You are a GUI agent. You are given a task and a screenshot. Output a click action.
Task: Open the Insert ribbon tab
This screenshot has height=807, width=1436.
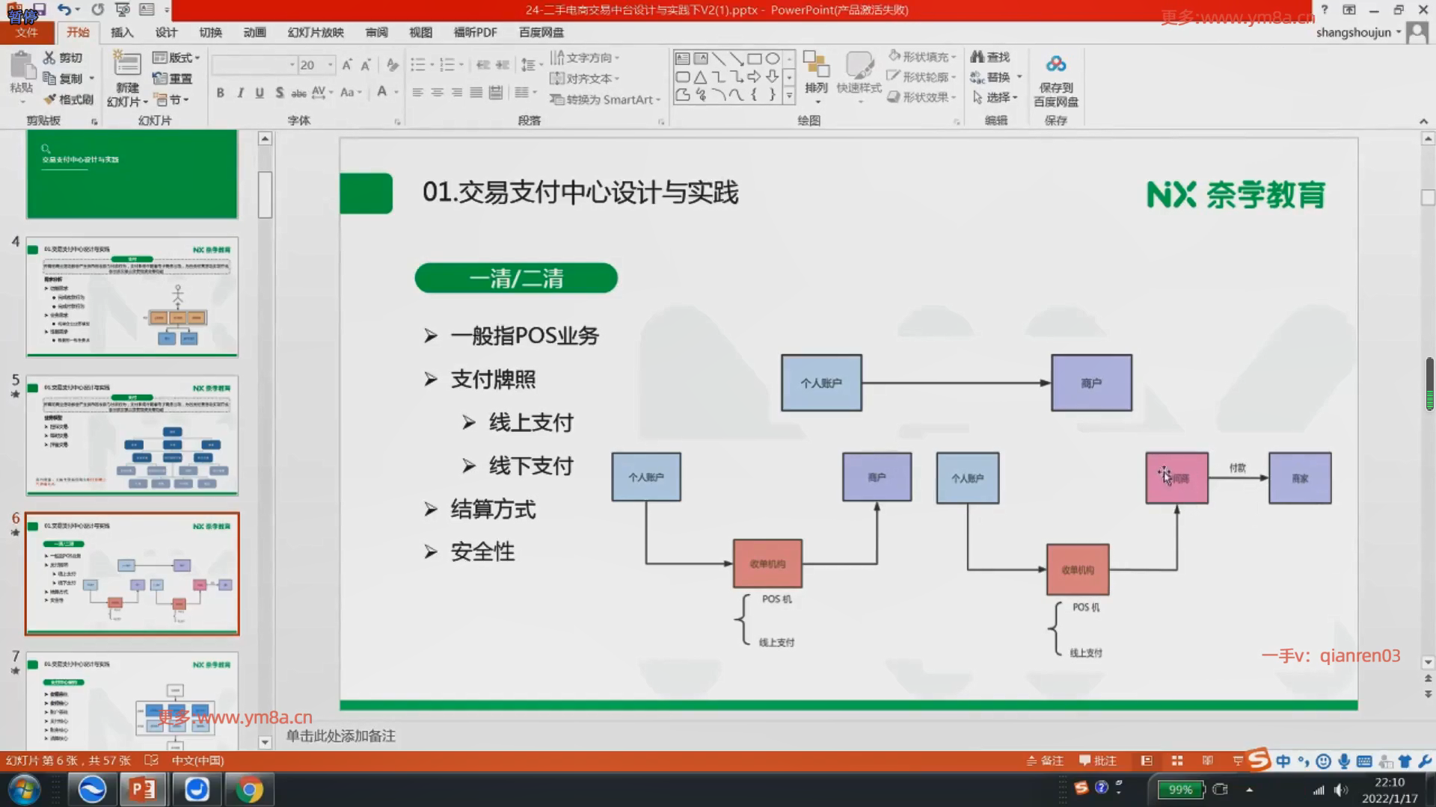tap(121, 32)
